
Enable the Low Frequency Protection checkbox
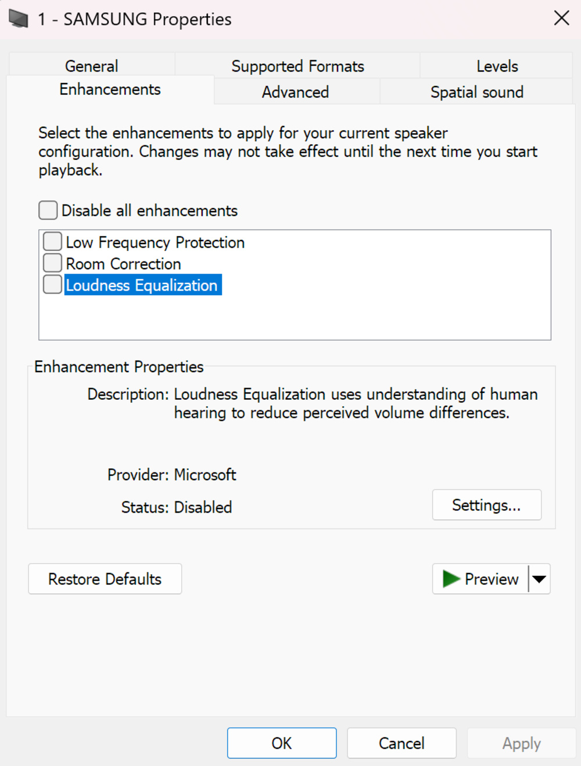[52, 241]
